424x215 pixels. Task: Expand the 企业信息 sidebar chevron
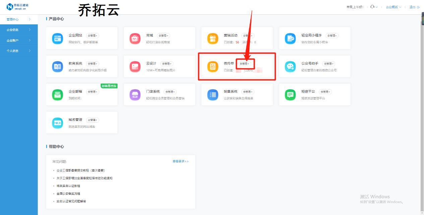pos(30,30)
